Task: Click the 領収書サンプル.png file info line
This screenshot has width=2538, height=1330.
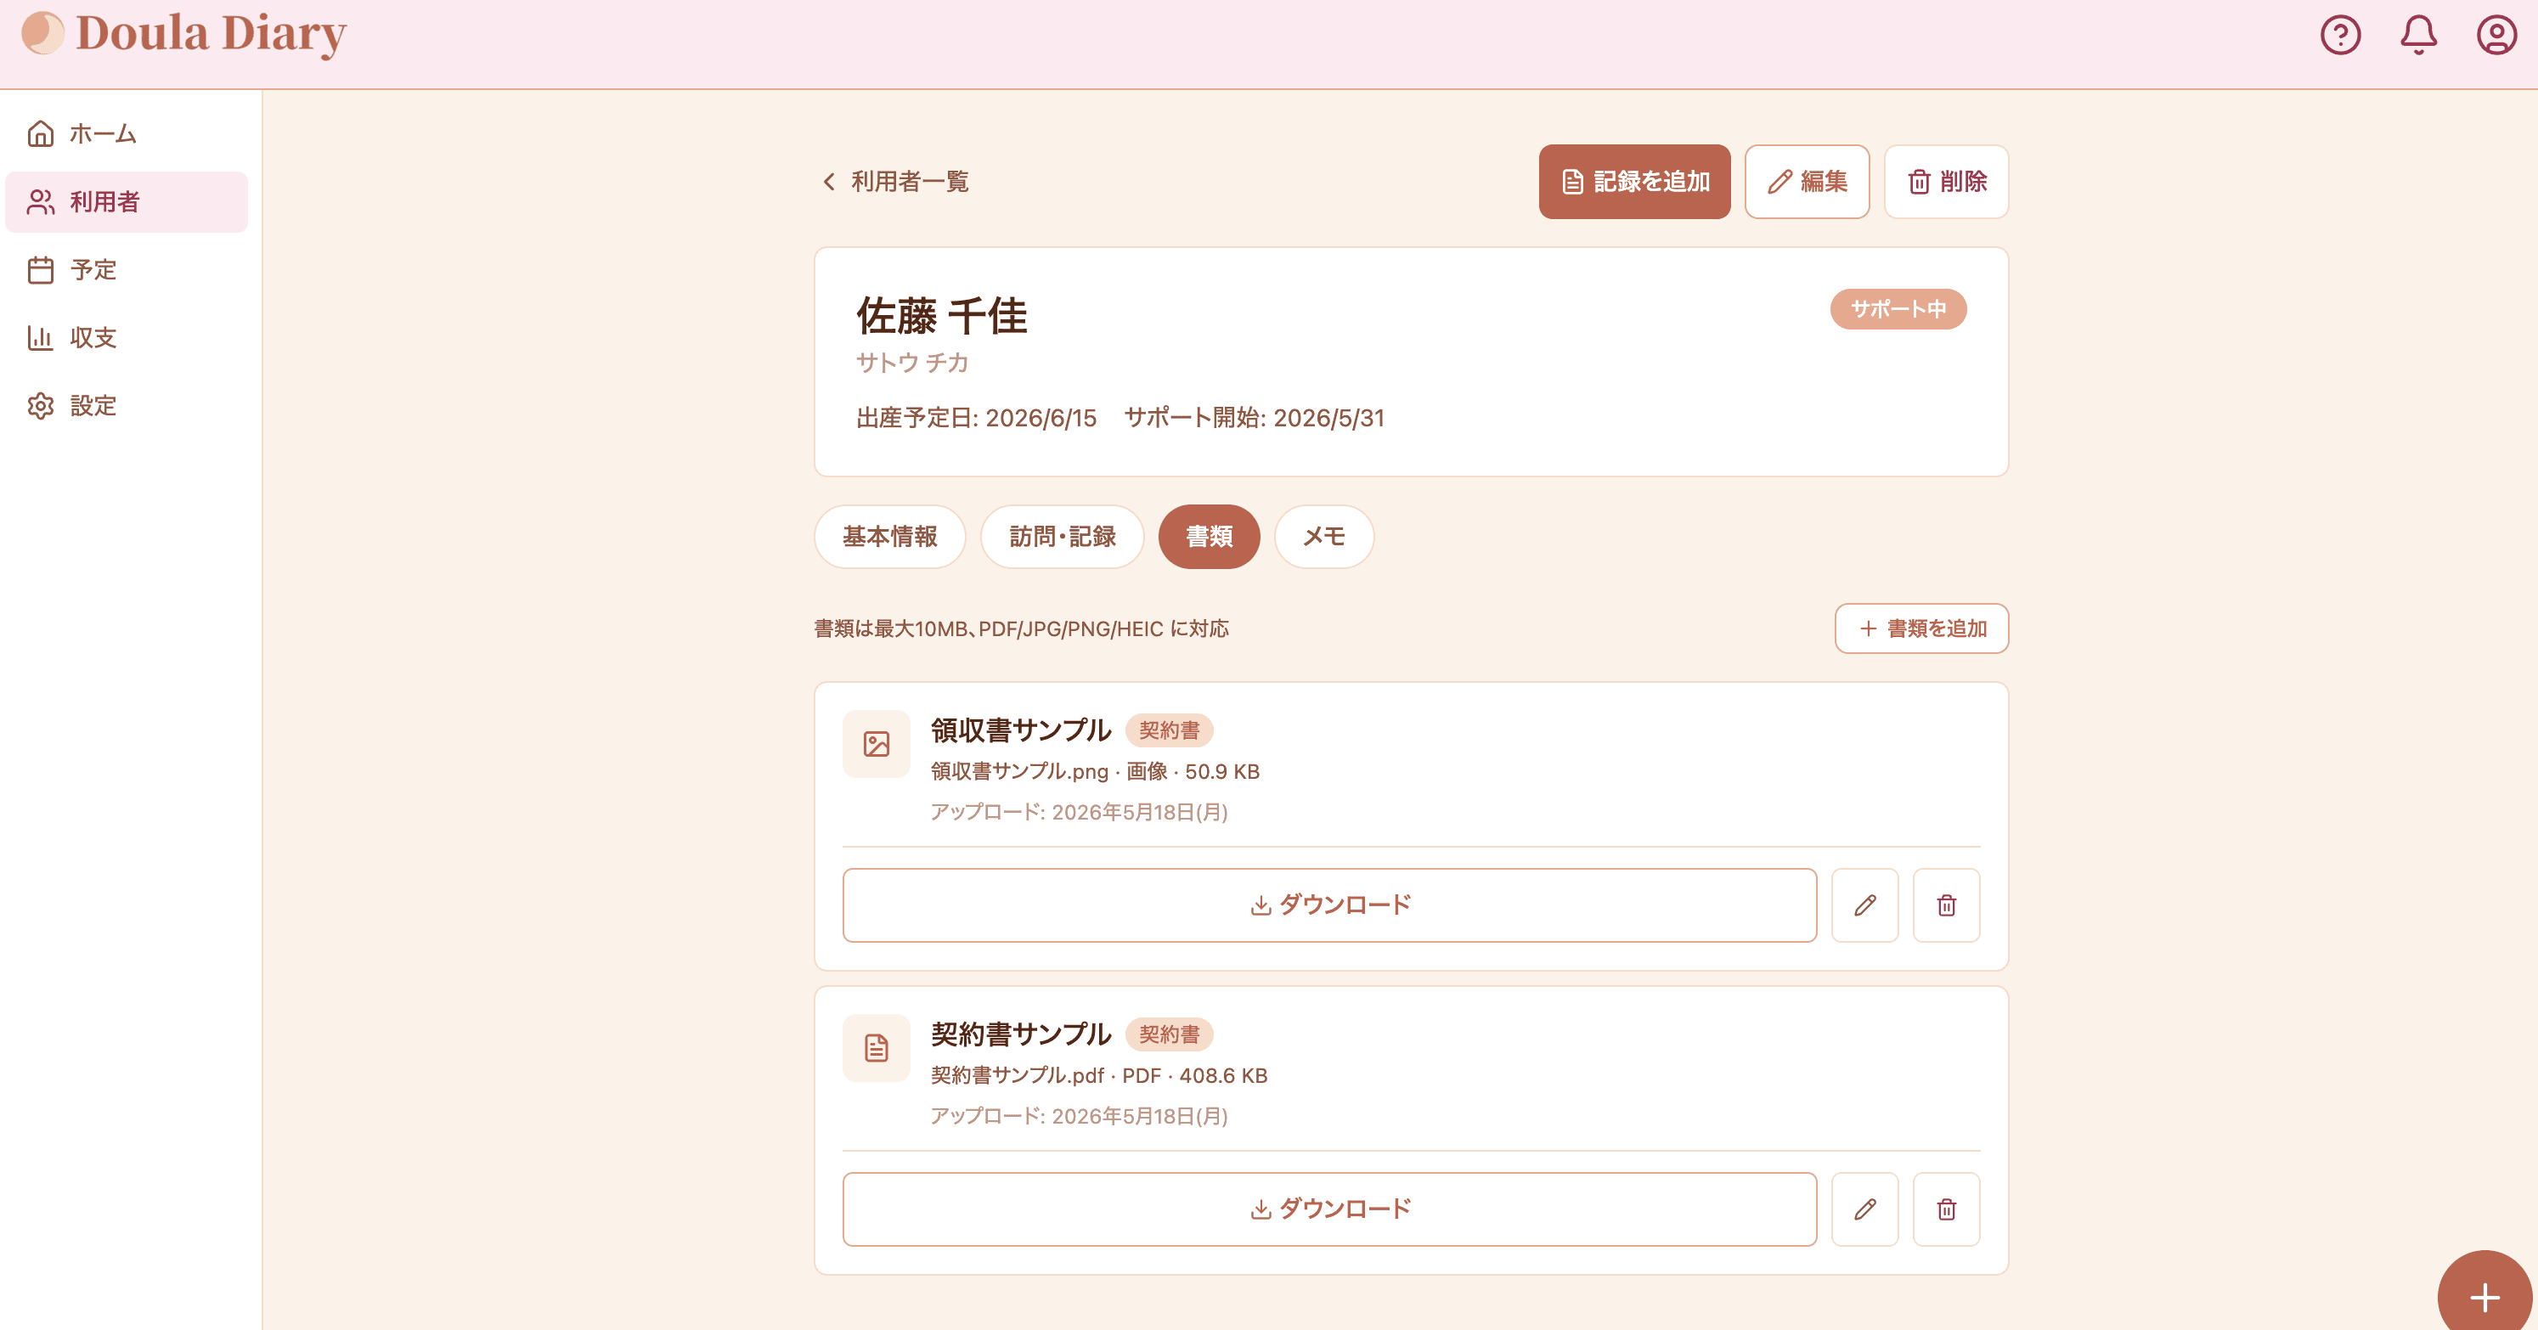Action: tap(1095, 771)
